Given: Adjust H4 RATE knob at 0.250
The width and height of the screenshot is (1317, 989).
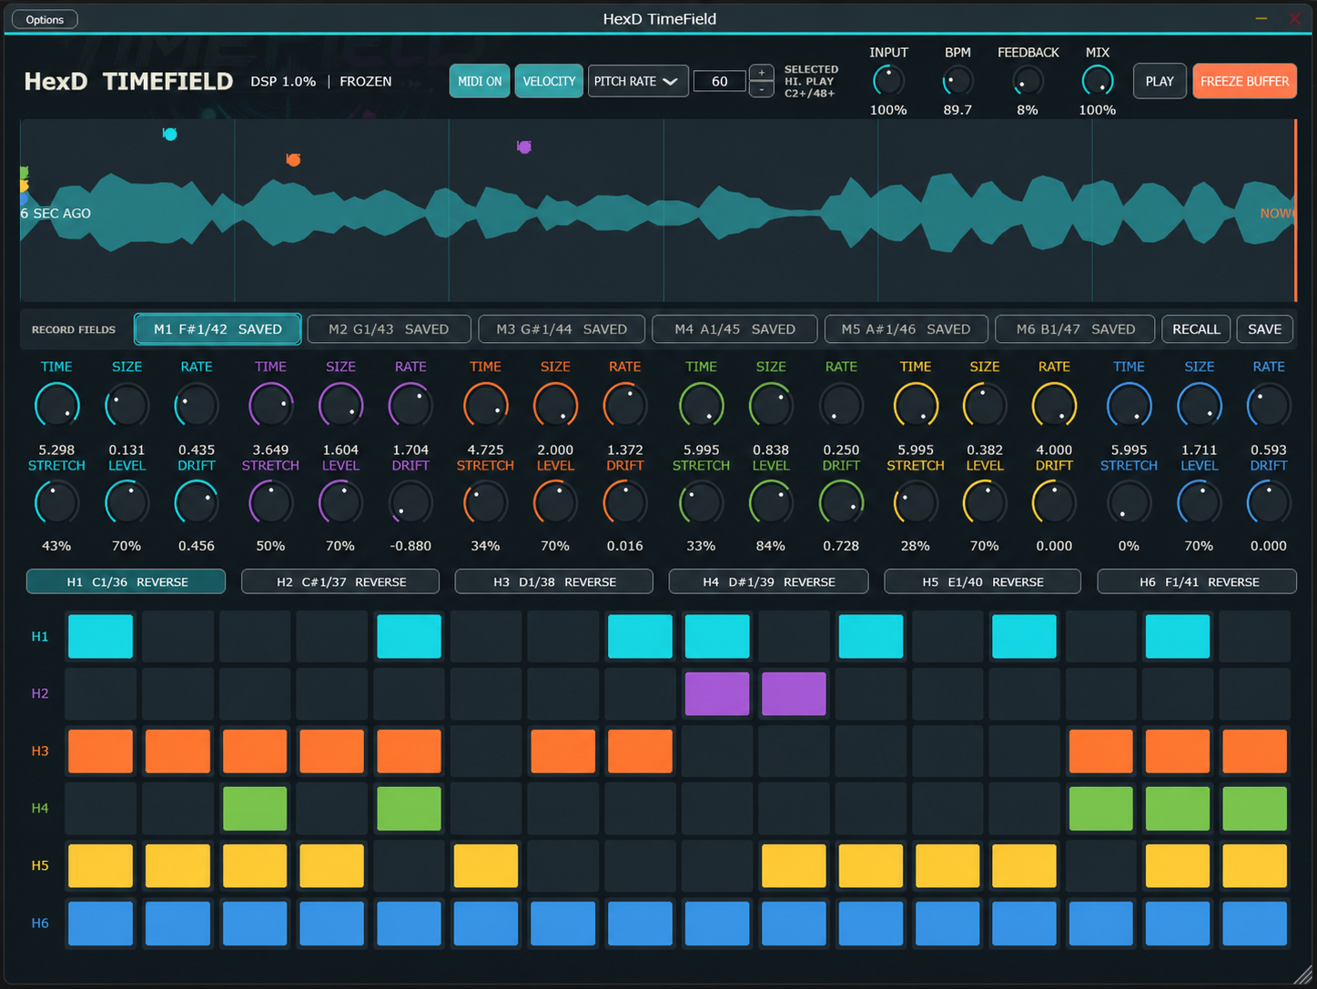Looking at the screenshot, I should pyautogui.click(x=841, y=406).
